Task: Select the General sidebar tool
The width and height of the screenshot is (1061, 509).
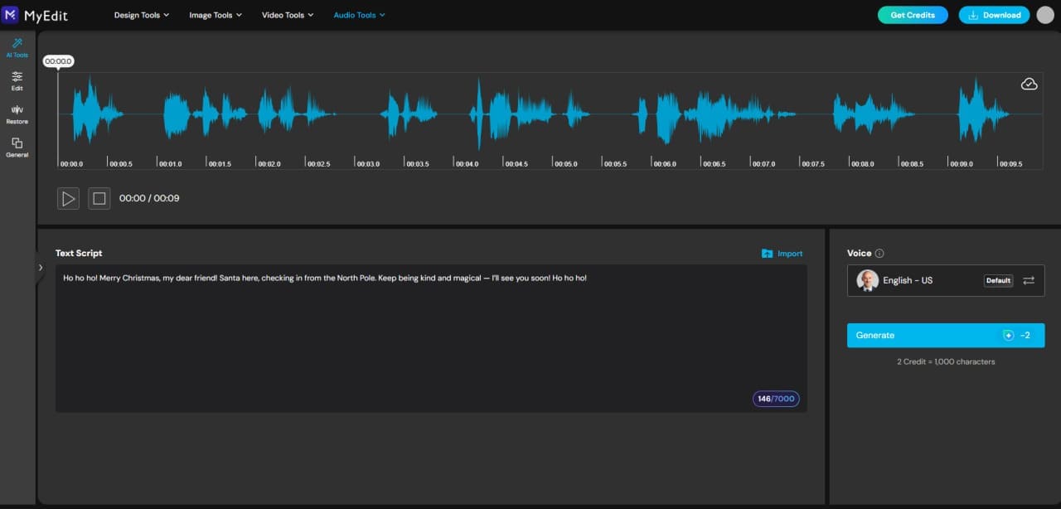Action: 17,147
